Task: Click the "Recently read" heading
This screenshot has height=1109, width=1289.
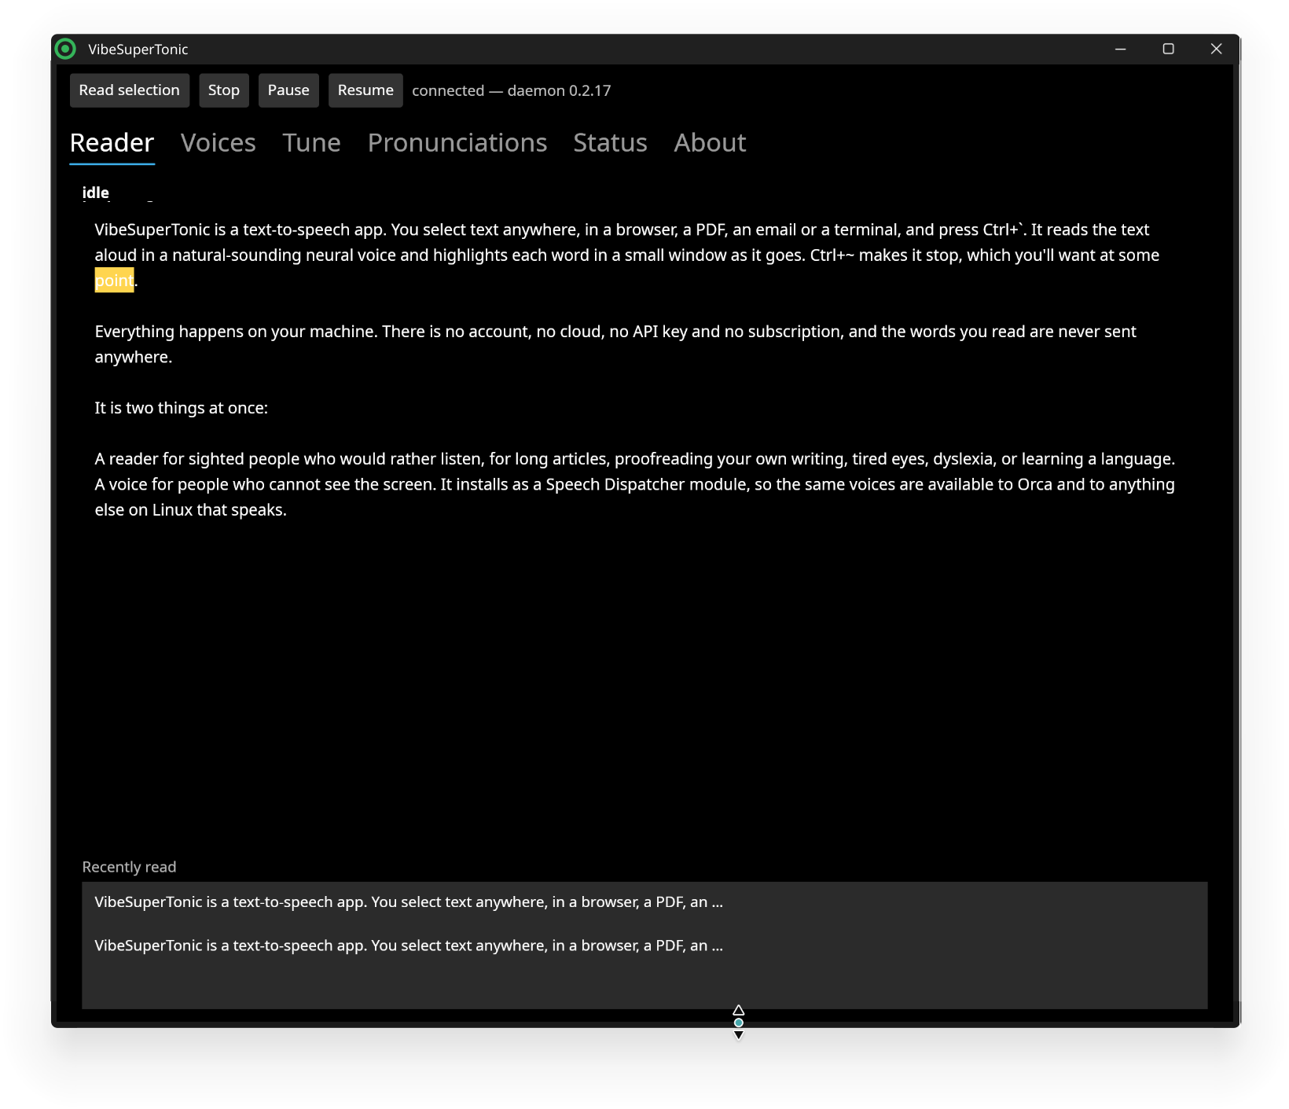Action: point(129,867)
